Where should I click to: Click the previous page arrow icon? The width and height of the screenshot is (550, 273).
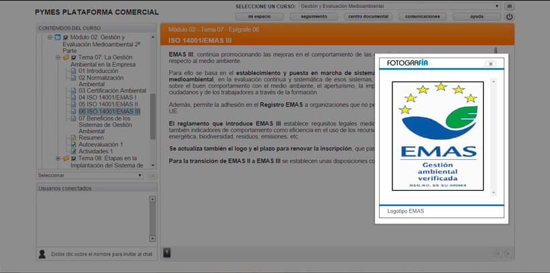click(498, 254)
